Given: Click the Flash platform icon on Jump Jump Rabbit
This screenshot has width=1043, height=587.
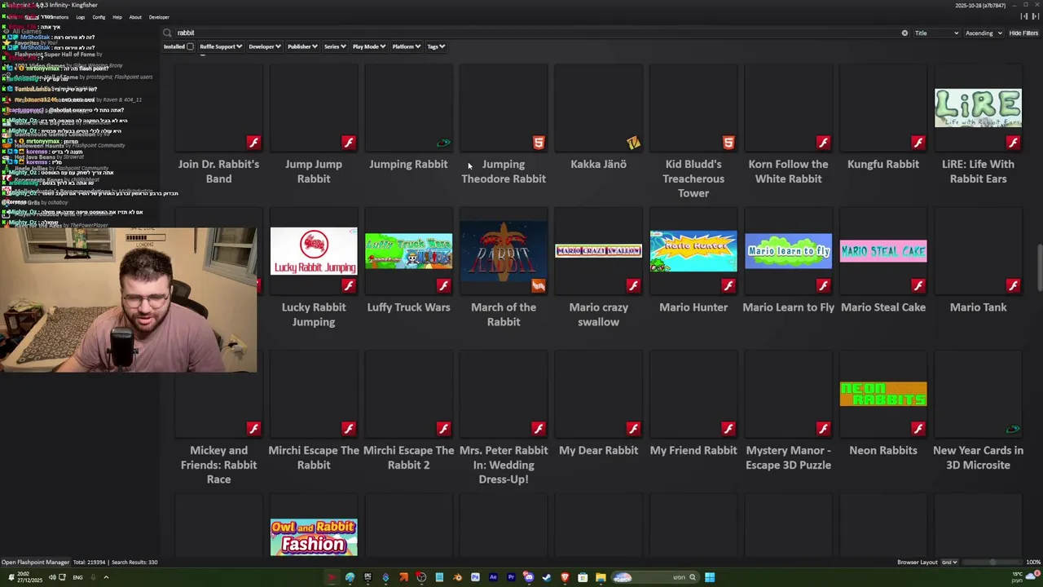Looking at the screenshot, I should [349, 143].
